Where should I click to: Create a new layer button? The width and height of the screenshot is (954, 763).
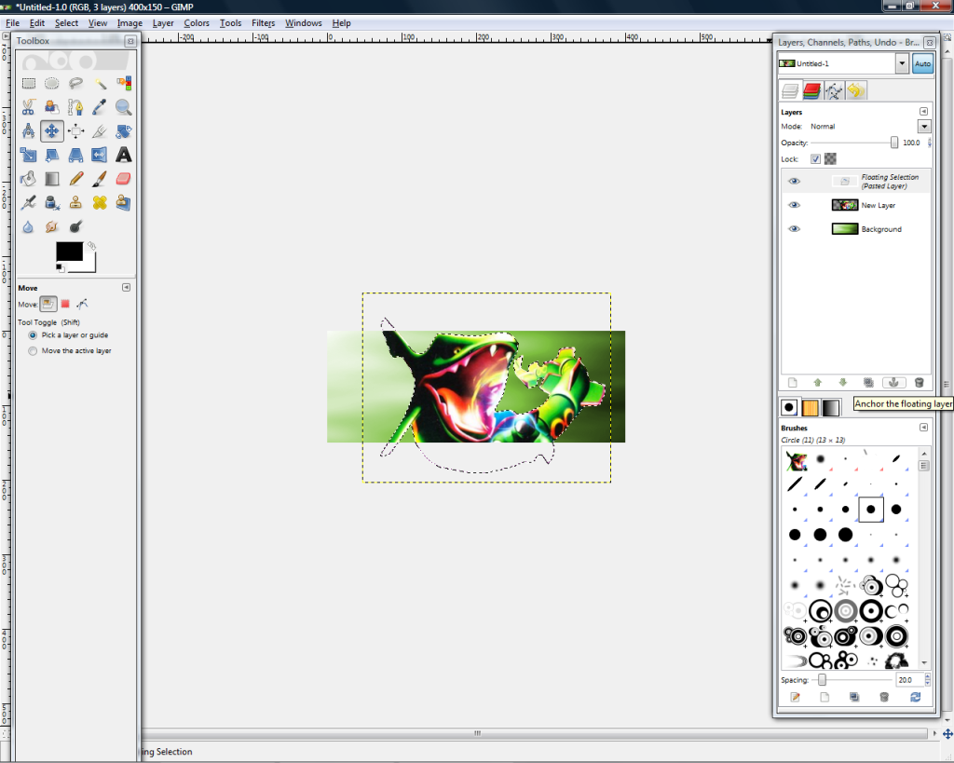coord(792,383)
